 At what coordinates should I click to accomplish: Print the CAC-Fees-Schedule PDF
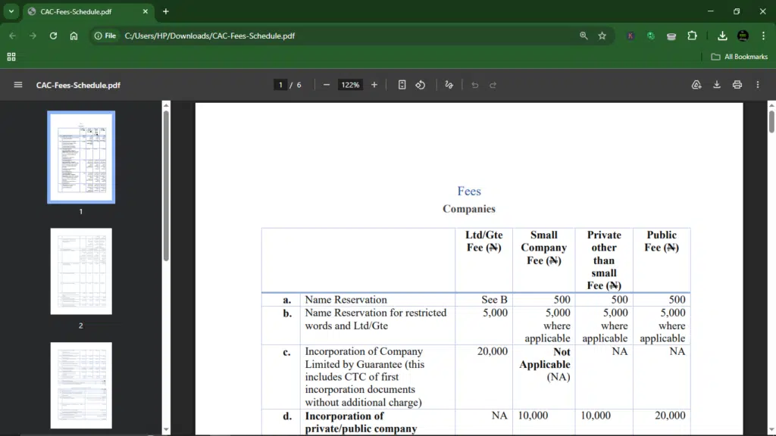[737, 85]
